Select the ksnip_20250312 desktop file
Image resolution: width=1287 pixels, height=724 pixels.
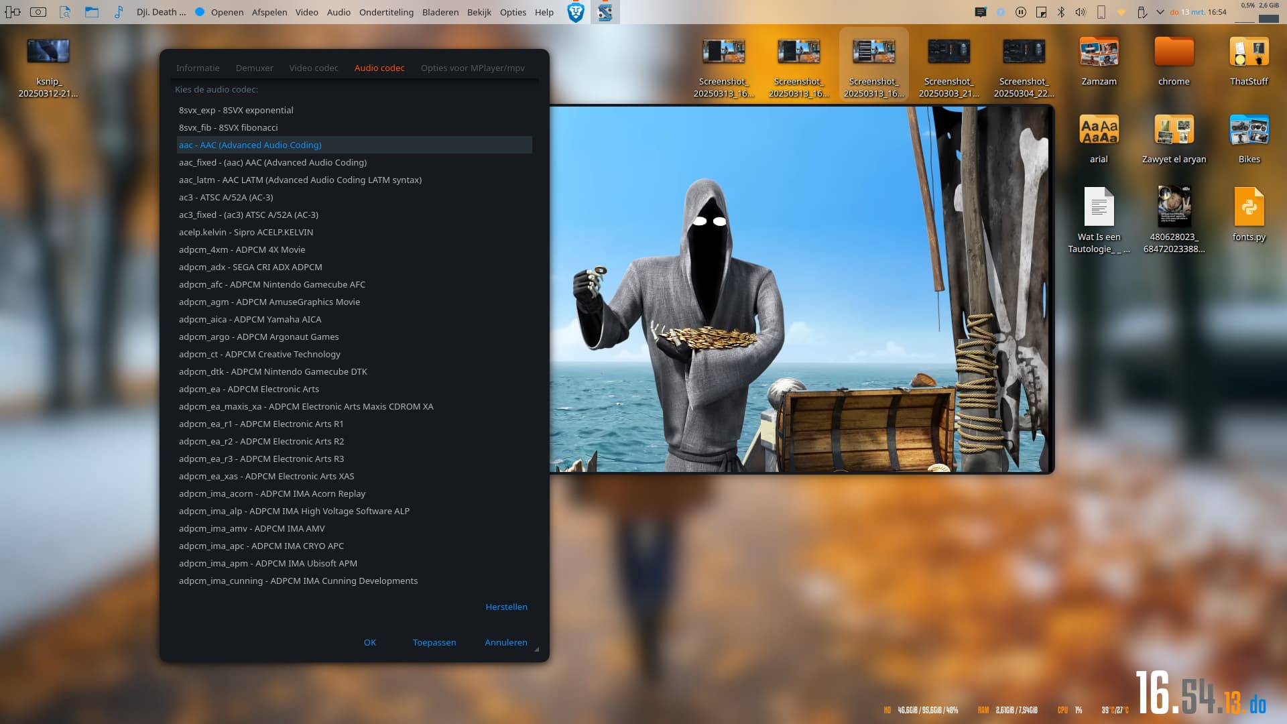48,68
